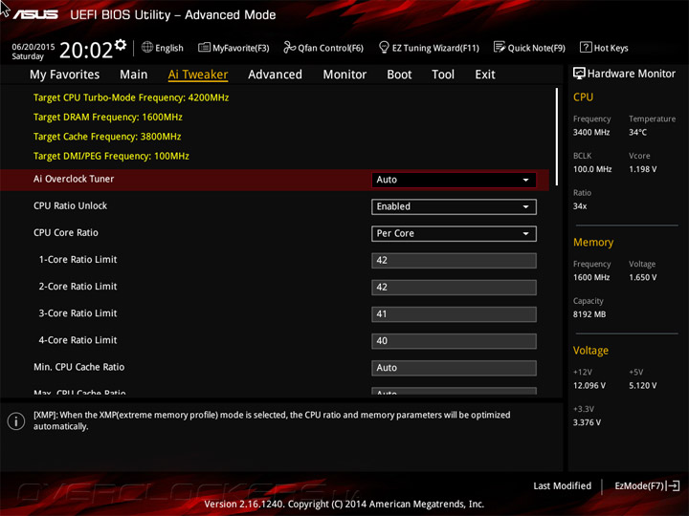The width and height of the screenshot is (689, 516).
Task: Click the CPU temperature value 34°C
Action: [x=637, y=132]
